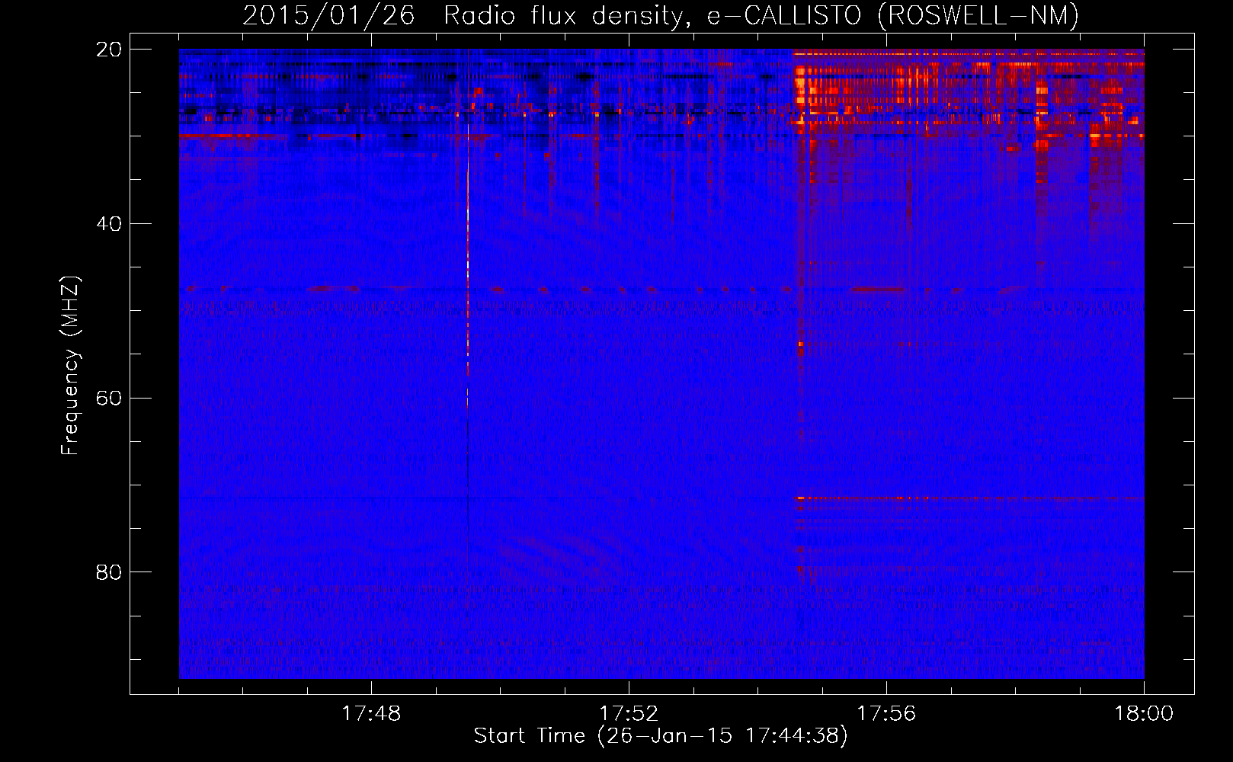Viewport: 1233px width, 762px height.
Task: Click the 17:56 time tick label
Action: pyautogui.click(x=886, y=714)
